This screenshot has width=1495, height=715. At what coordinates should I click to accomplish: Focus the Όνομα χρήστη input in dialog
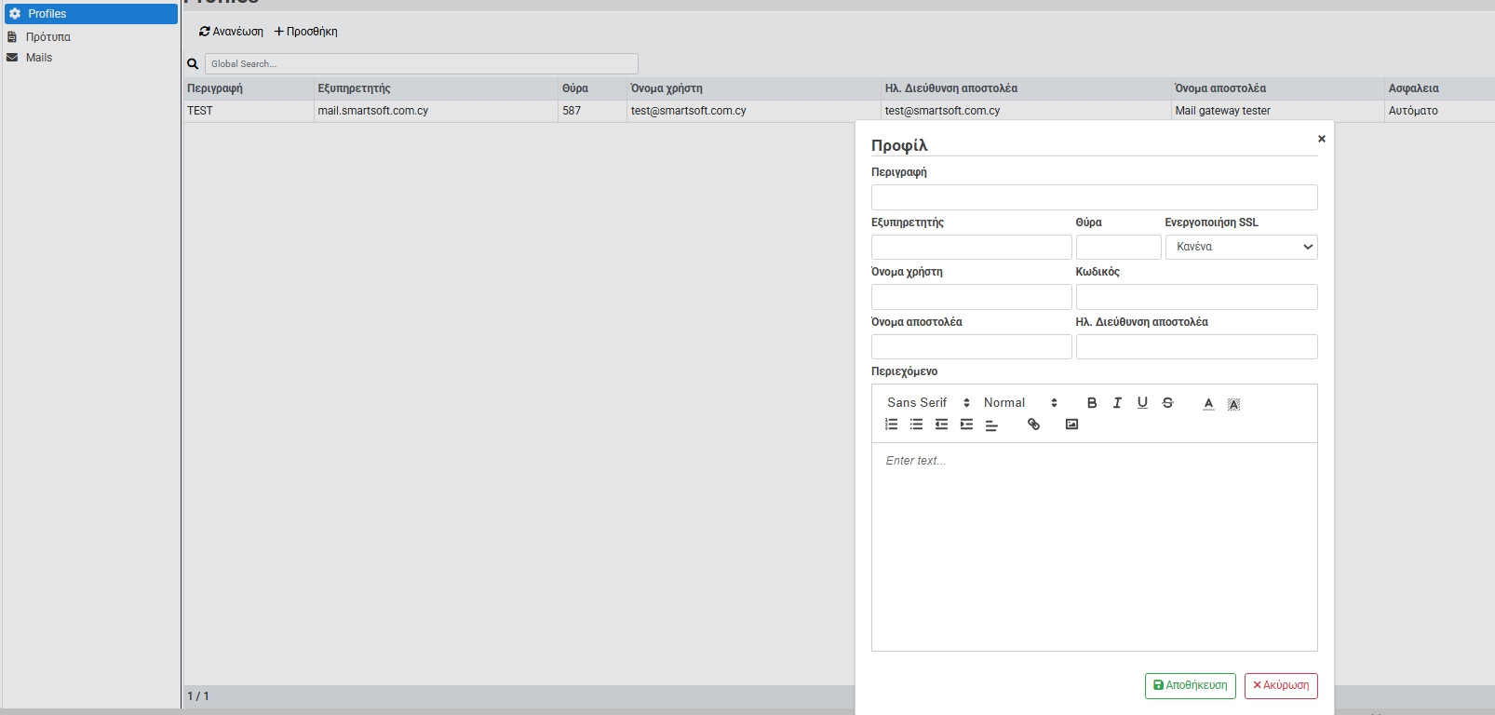coord(971,297)
